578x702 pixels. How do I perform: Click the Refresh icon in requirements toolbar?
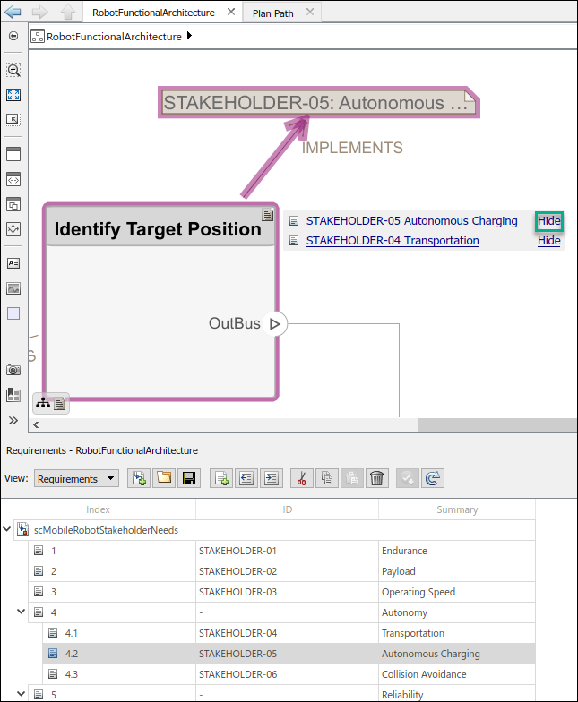433,478
